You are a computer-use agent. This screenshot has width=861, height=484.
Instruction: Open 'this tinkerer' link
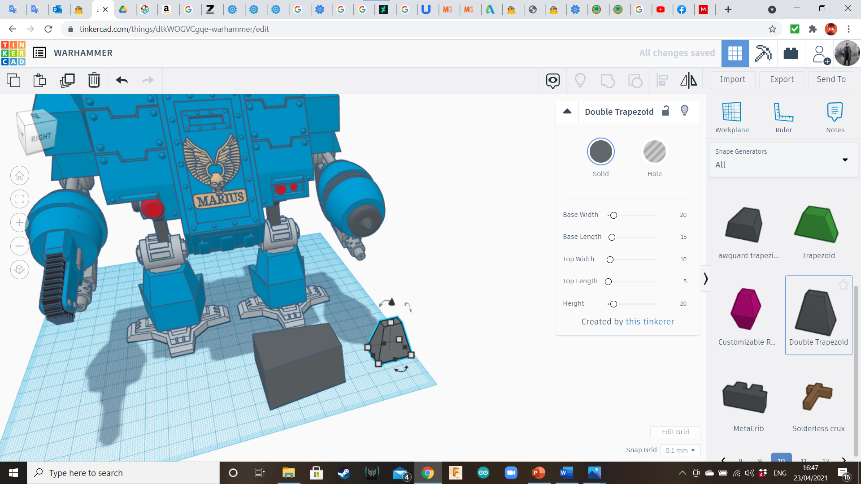(x=650, y=321)
